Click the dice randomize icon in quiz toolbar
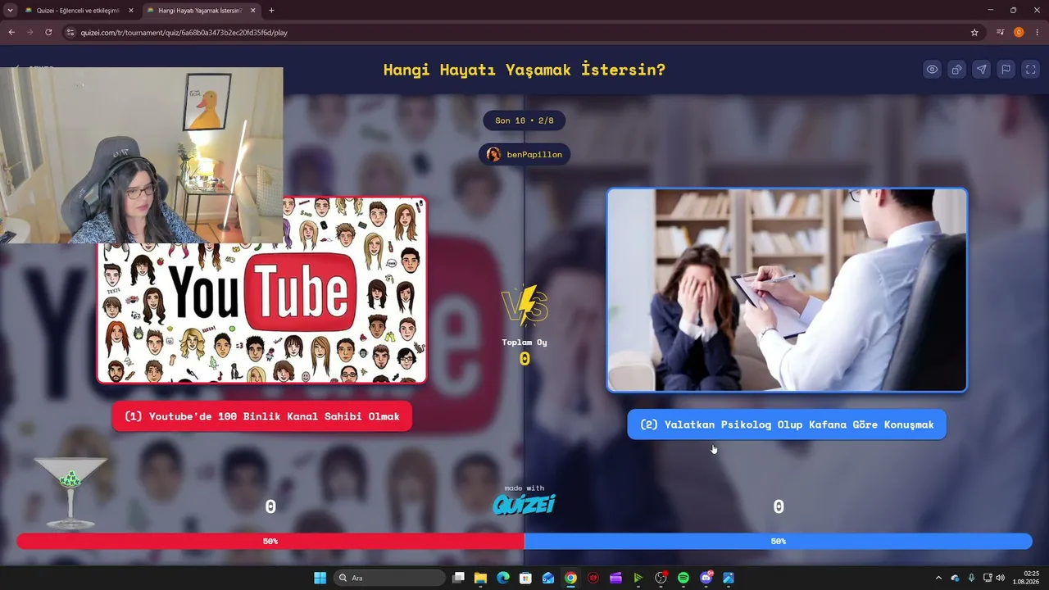This screenshot has width=1049, height=590. 956,70
